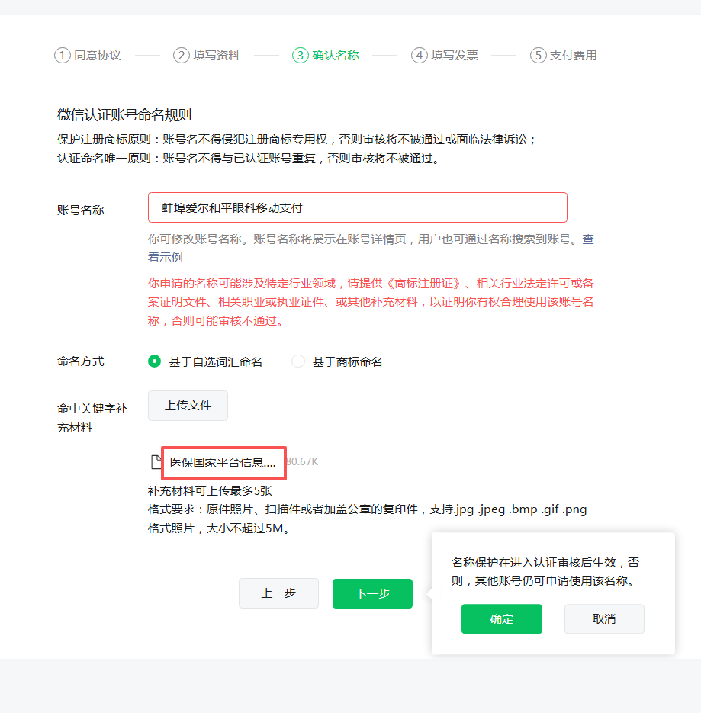Click the 30.67K file size text
Screen dimensions: 701x713
(303, 461)
